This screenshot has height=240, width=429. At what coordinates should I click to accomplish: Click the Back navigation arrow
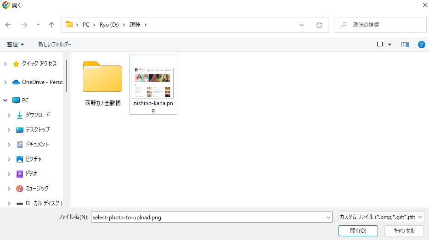point(8,25)
